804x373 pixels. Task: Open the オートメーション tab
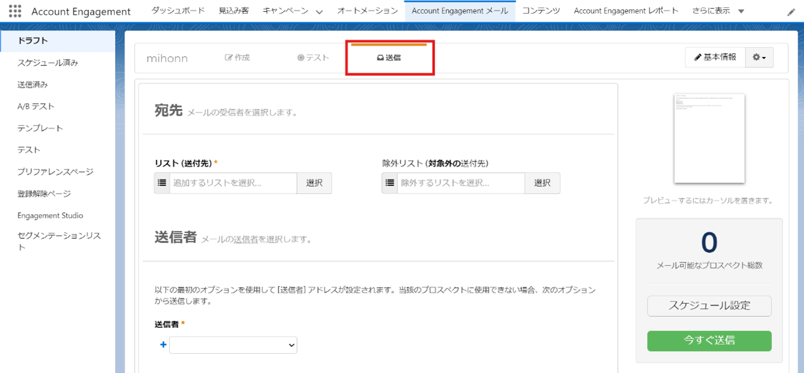click(x=368, y=11)
